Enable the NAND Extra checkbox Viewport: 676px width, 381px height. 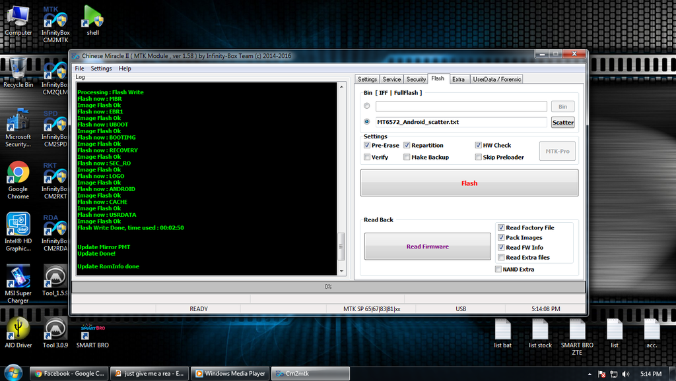[x=498, y=269]
